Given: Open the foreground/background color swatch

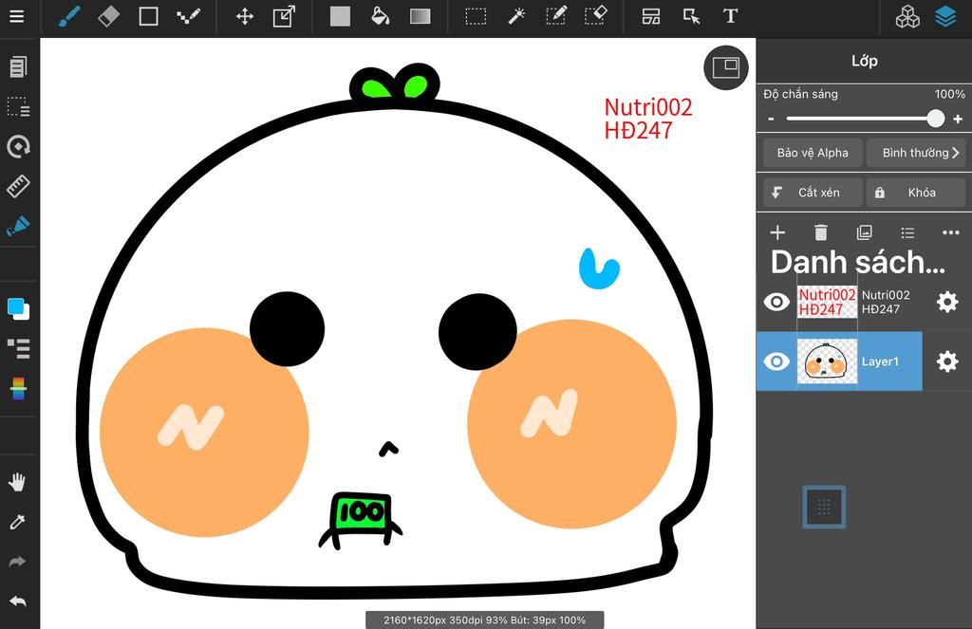Looking at the screenshot, I should [18, 308].
